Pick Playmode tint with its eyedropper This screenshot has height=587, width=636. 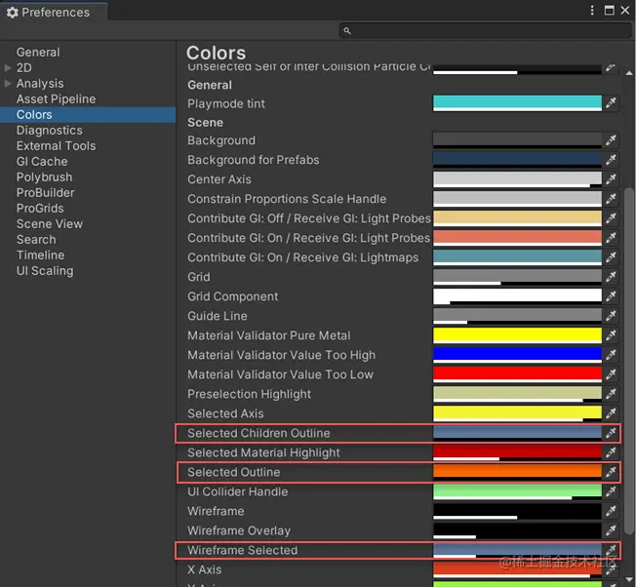tap(611, 103)
